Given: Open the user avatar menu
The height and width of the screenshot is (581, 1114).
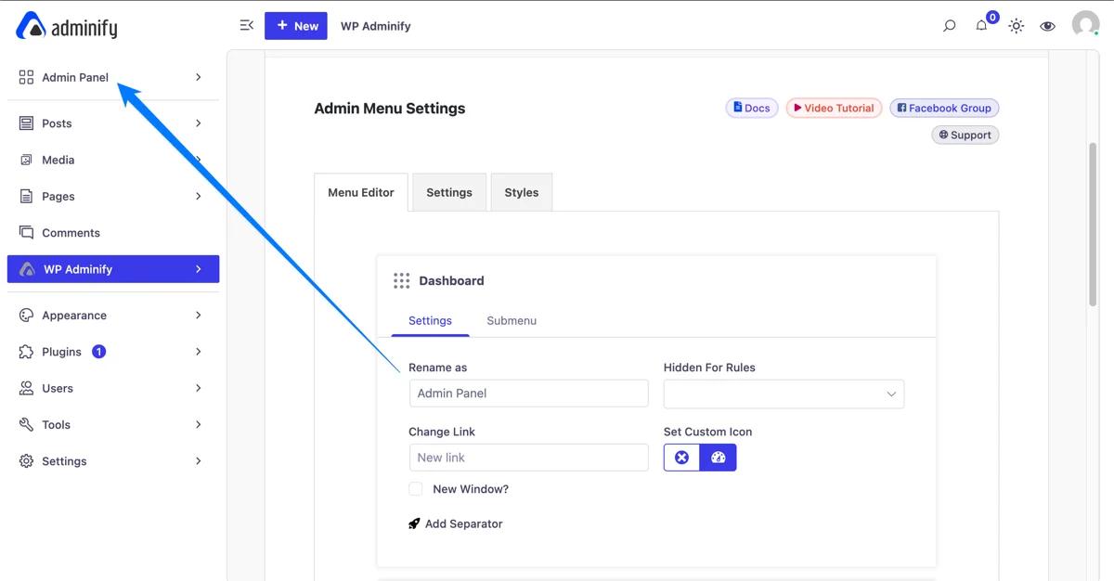Looking at the screenshot, I should pyautogui.click(x=1085, y=25).
